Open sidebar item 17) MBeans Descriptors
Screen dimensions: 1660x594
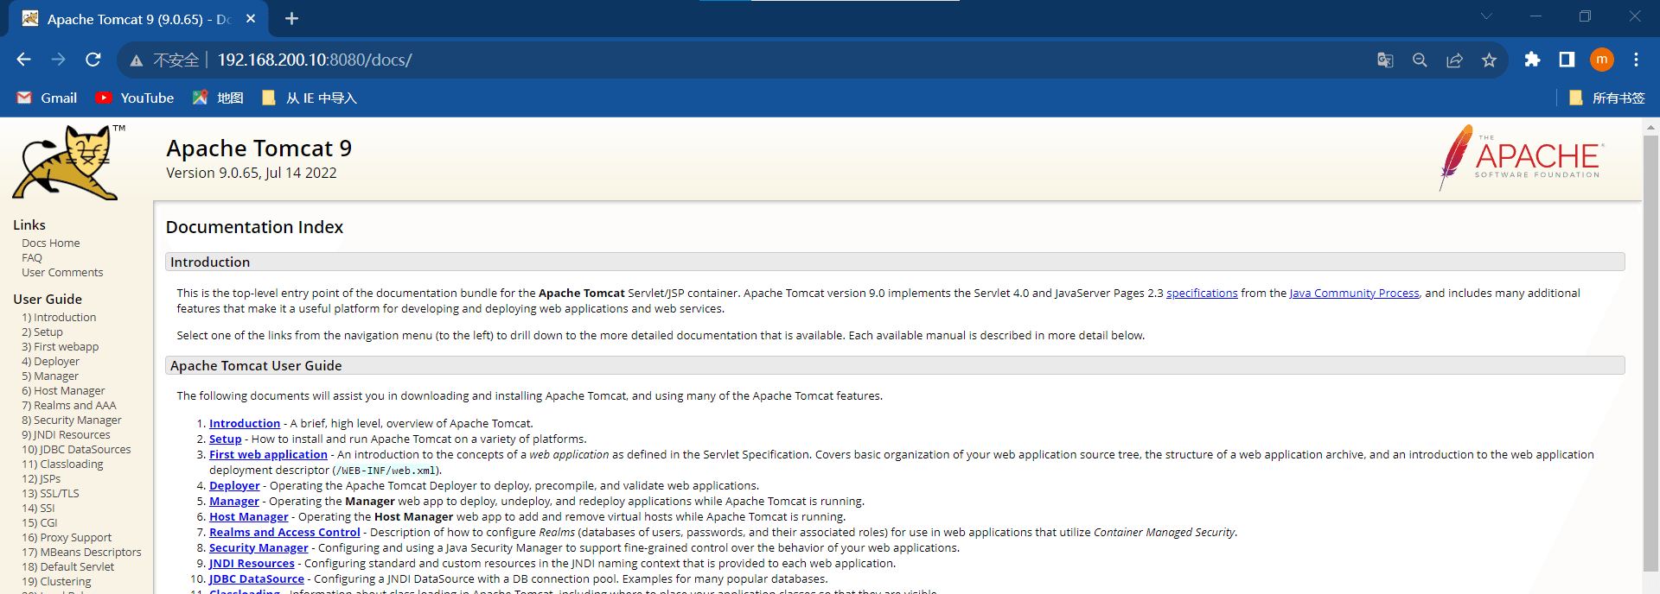[x=81, y=553]
